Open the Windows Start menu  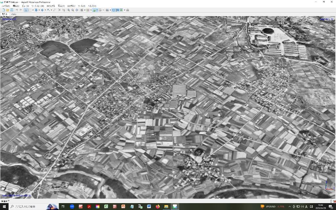click(4, 207)
